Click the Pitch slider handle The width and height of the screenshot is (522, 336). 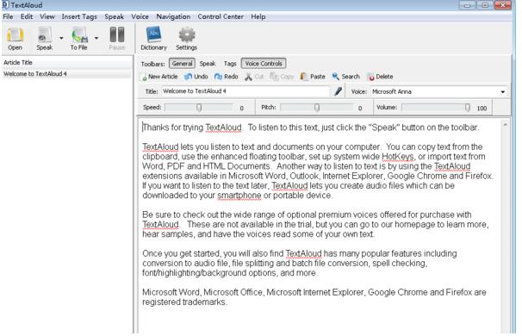point(317,108)
